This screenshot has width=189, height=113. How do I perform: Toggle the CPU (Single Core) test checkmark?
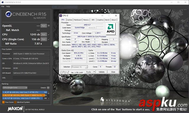point(49,39)
